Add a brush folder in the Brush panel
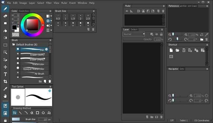 click(x=40, y=81)
